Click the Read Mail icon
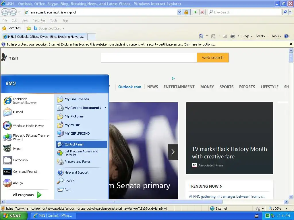This screenshot has height=220, width=294. click(x=225, y=36)
